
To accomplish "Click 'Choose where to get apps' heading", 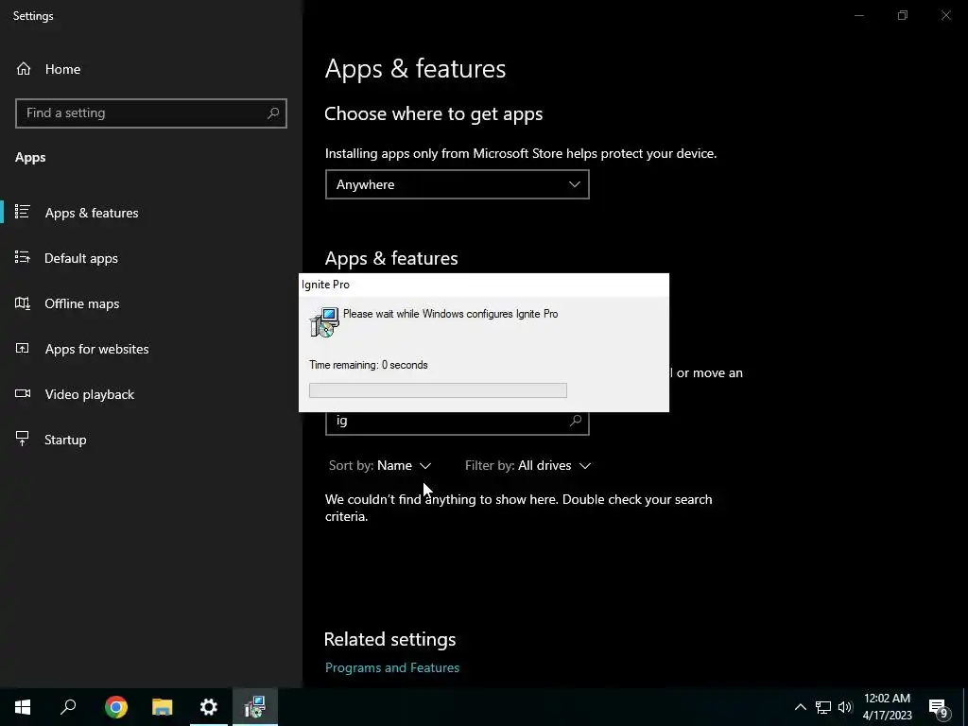I will tap(433, 114).
